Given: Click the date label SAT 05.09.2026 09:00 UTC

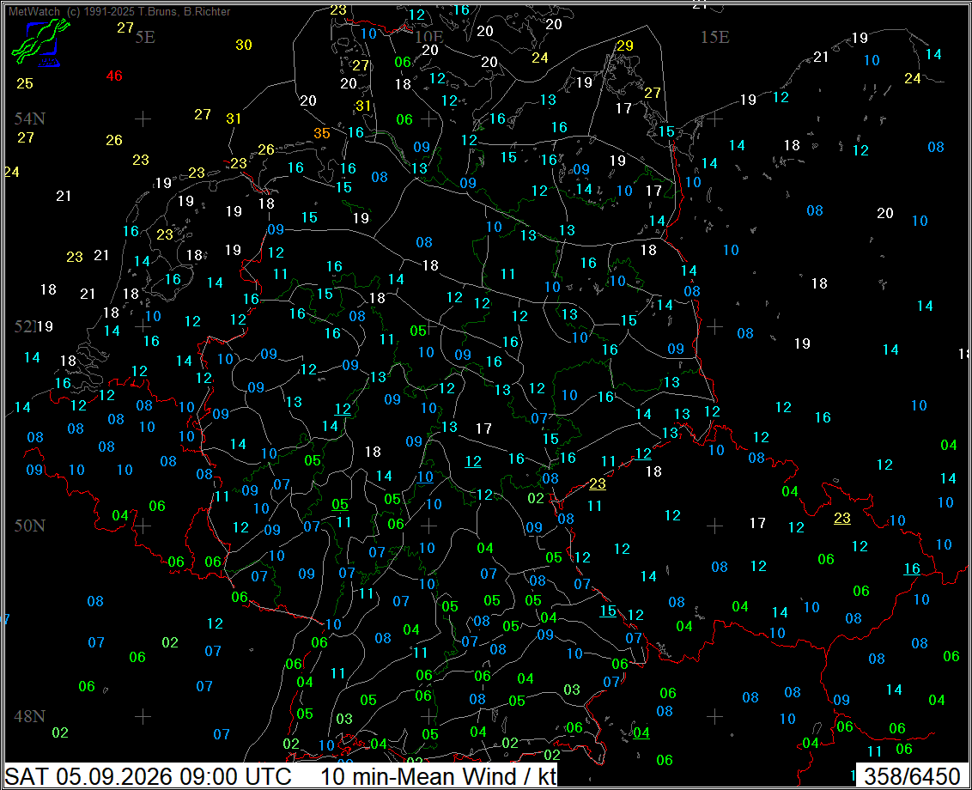Looking at the screenshot, I should pyautogui.click(x=149, y=776).
